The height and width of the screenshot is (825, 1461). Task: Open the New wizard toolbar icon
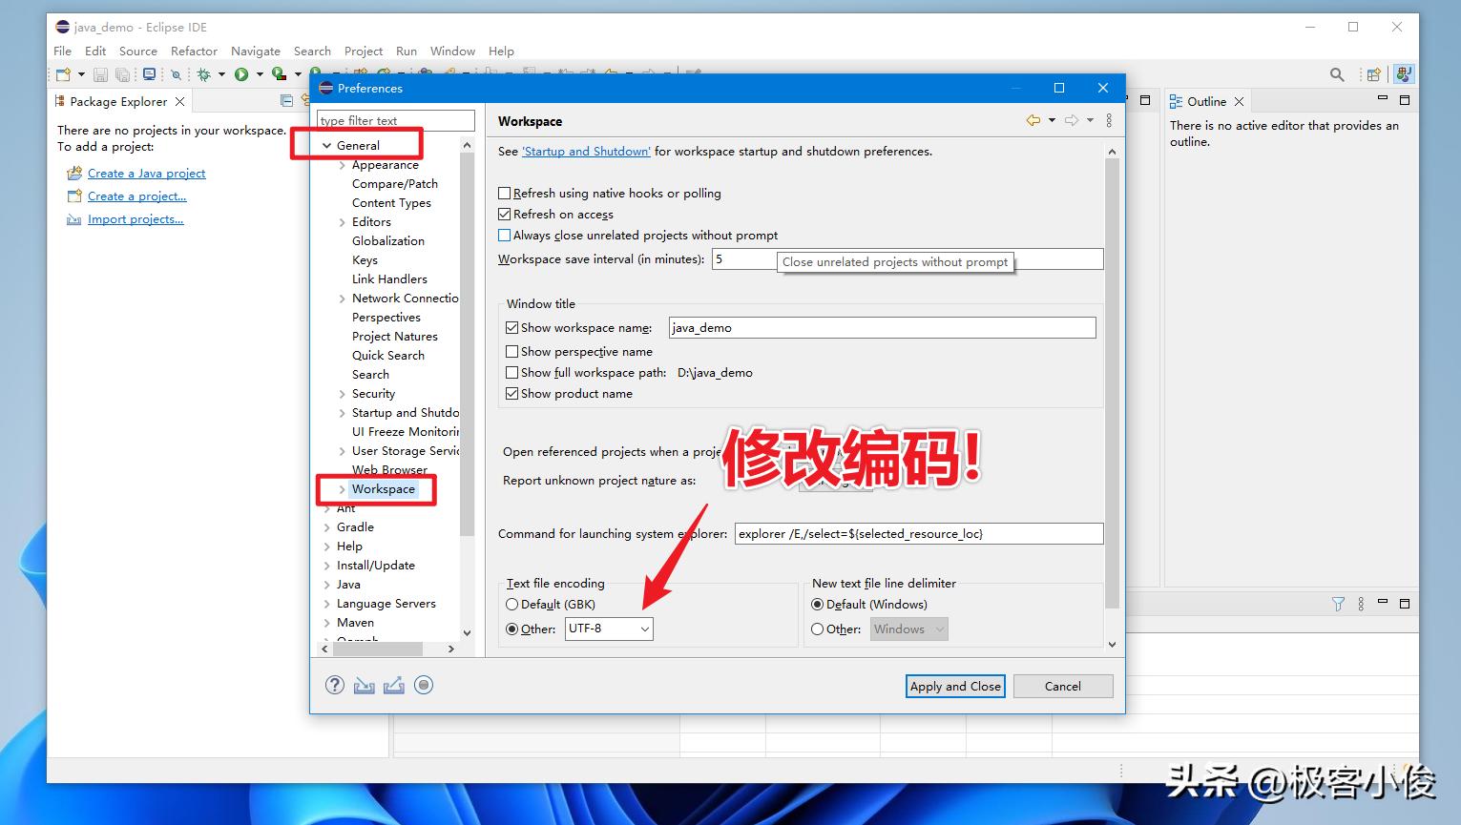[x=63, y=74]
